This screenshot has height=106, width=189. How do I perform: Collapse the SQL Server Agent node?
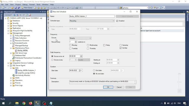click(8, 65)
